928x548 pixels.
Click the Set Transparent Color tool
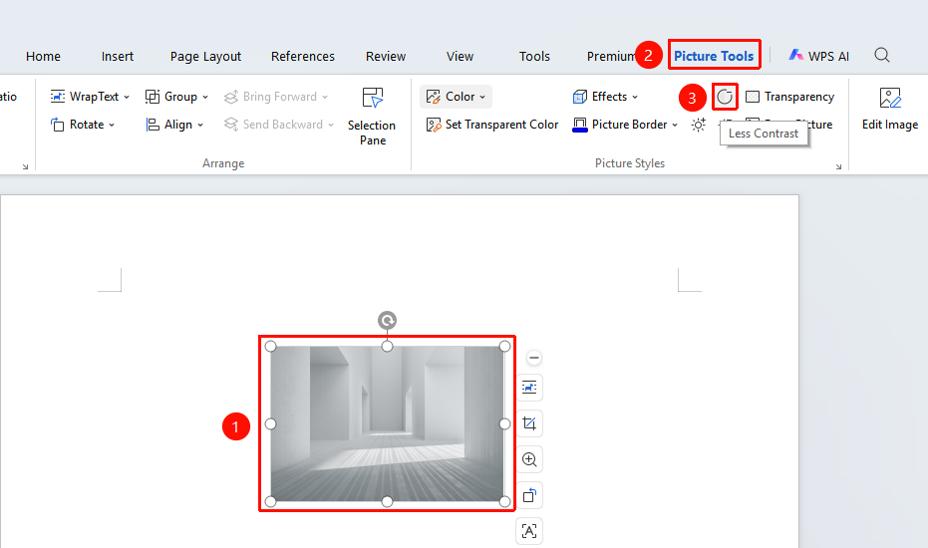[x=492, y=125]
